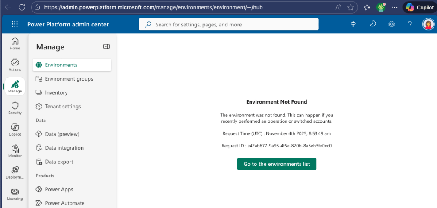Open Data integration page

coord(64,148)
